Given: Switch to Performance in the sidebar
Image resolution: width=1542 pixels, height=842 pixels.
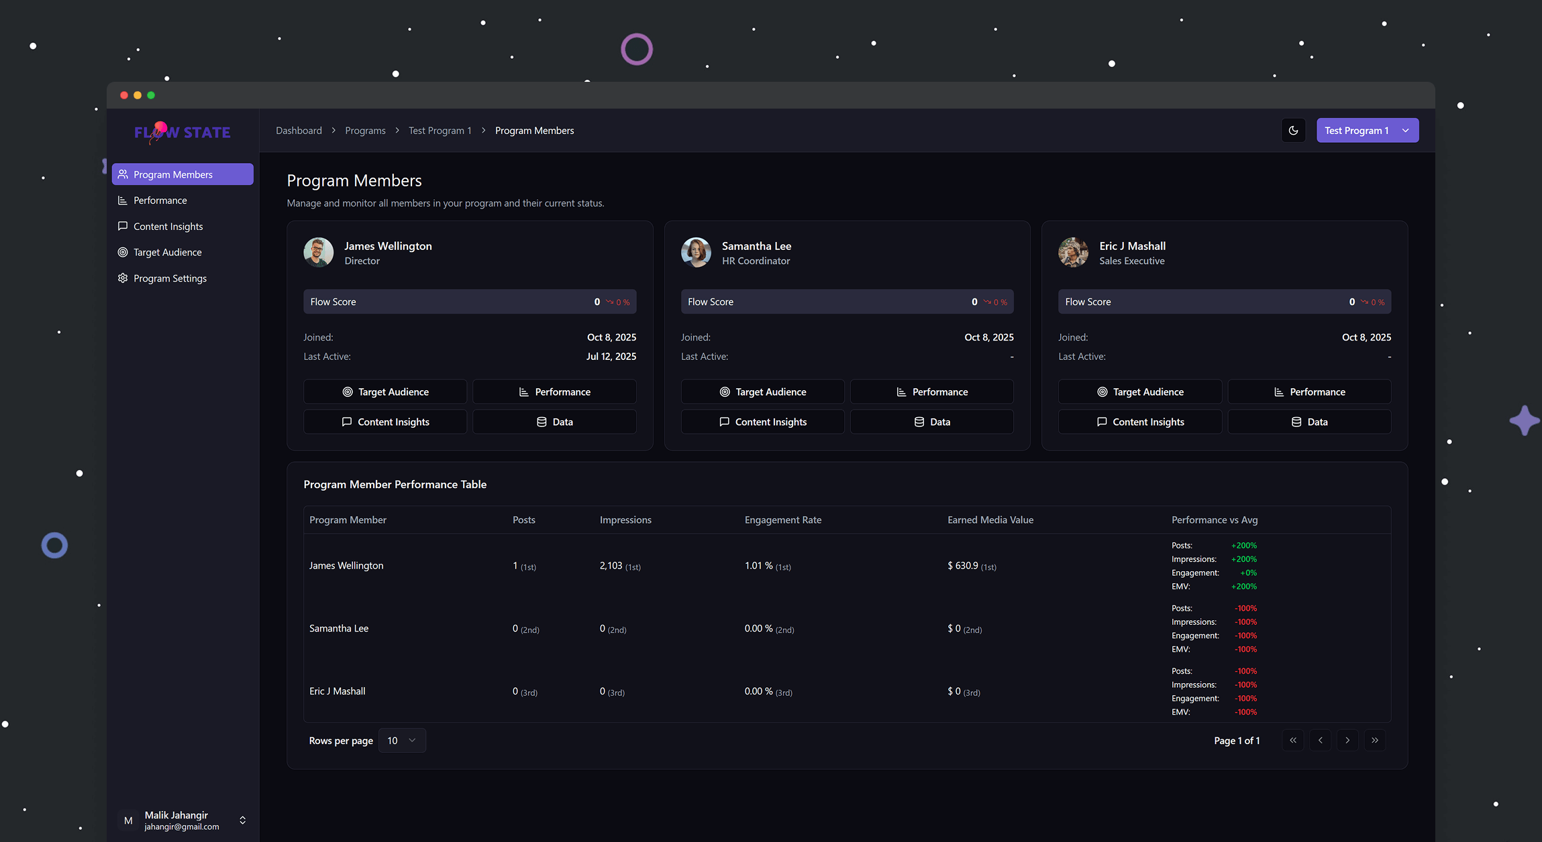Looking at the screenshot, I should [x=160, y=200].
